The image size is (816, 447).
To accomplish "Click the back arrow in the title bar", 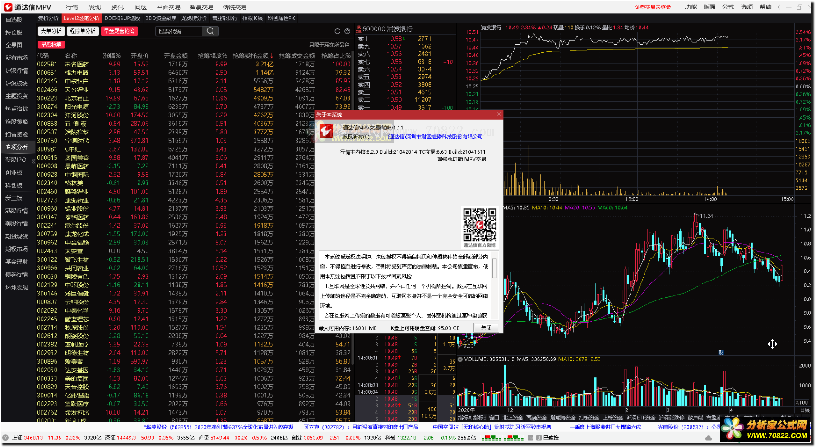I will (779, 7).
